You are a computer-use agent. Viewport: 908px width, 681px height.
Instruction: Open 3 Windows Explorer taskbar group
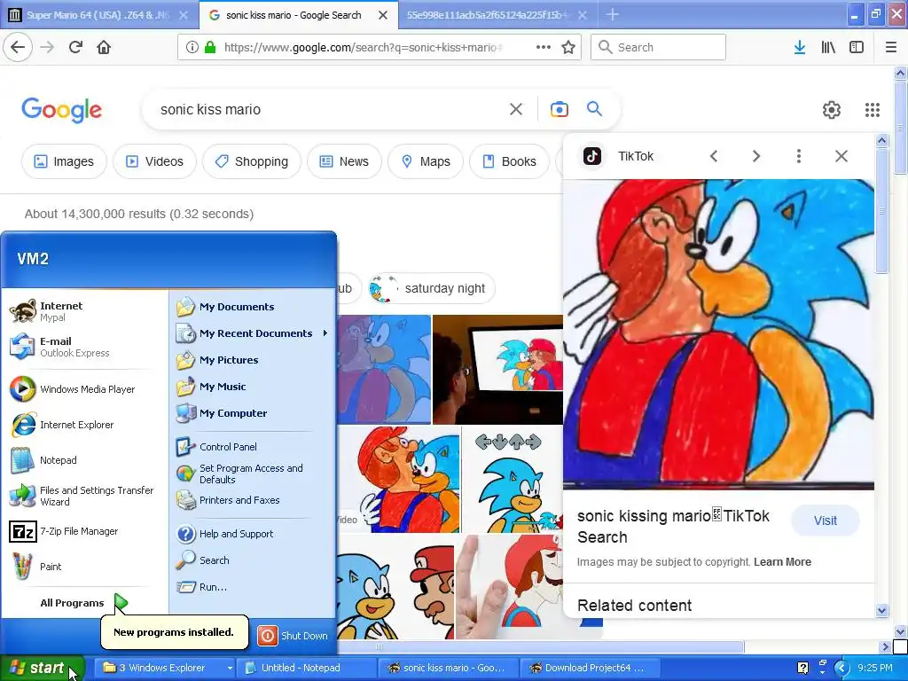166,668
